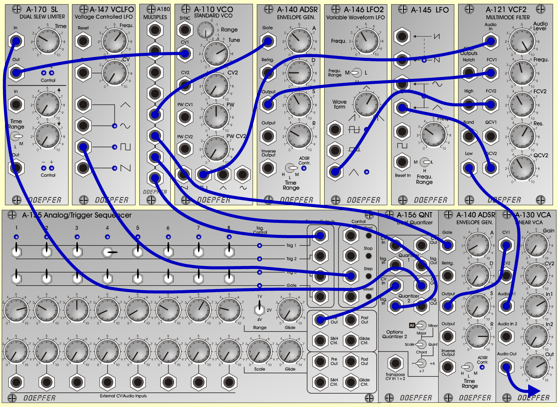The height and width of the screenshot is (407, 558).
Task: Select the PW CV1 jack on the VCO
Action: (x=185, y=116)
